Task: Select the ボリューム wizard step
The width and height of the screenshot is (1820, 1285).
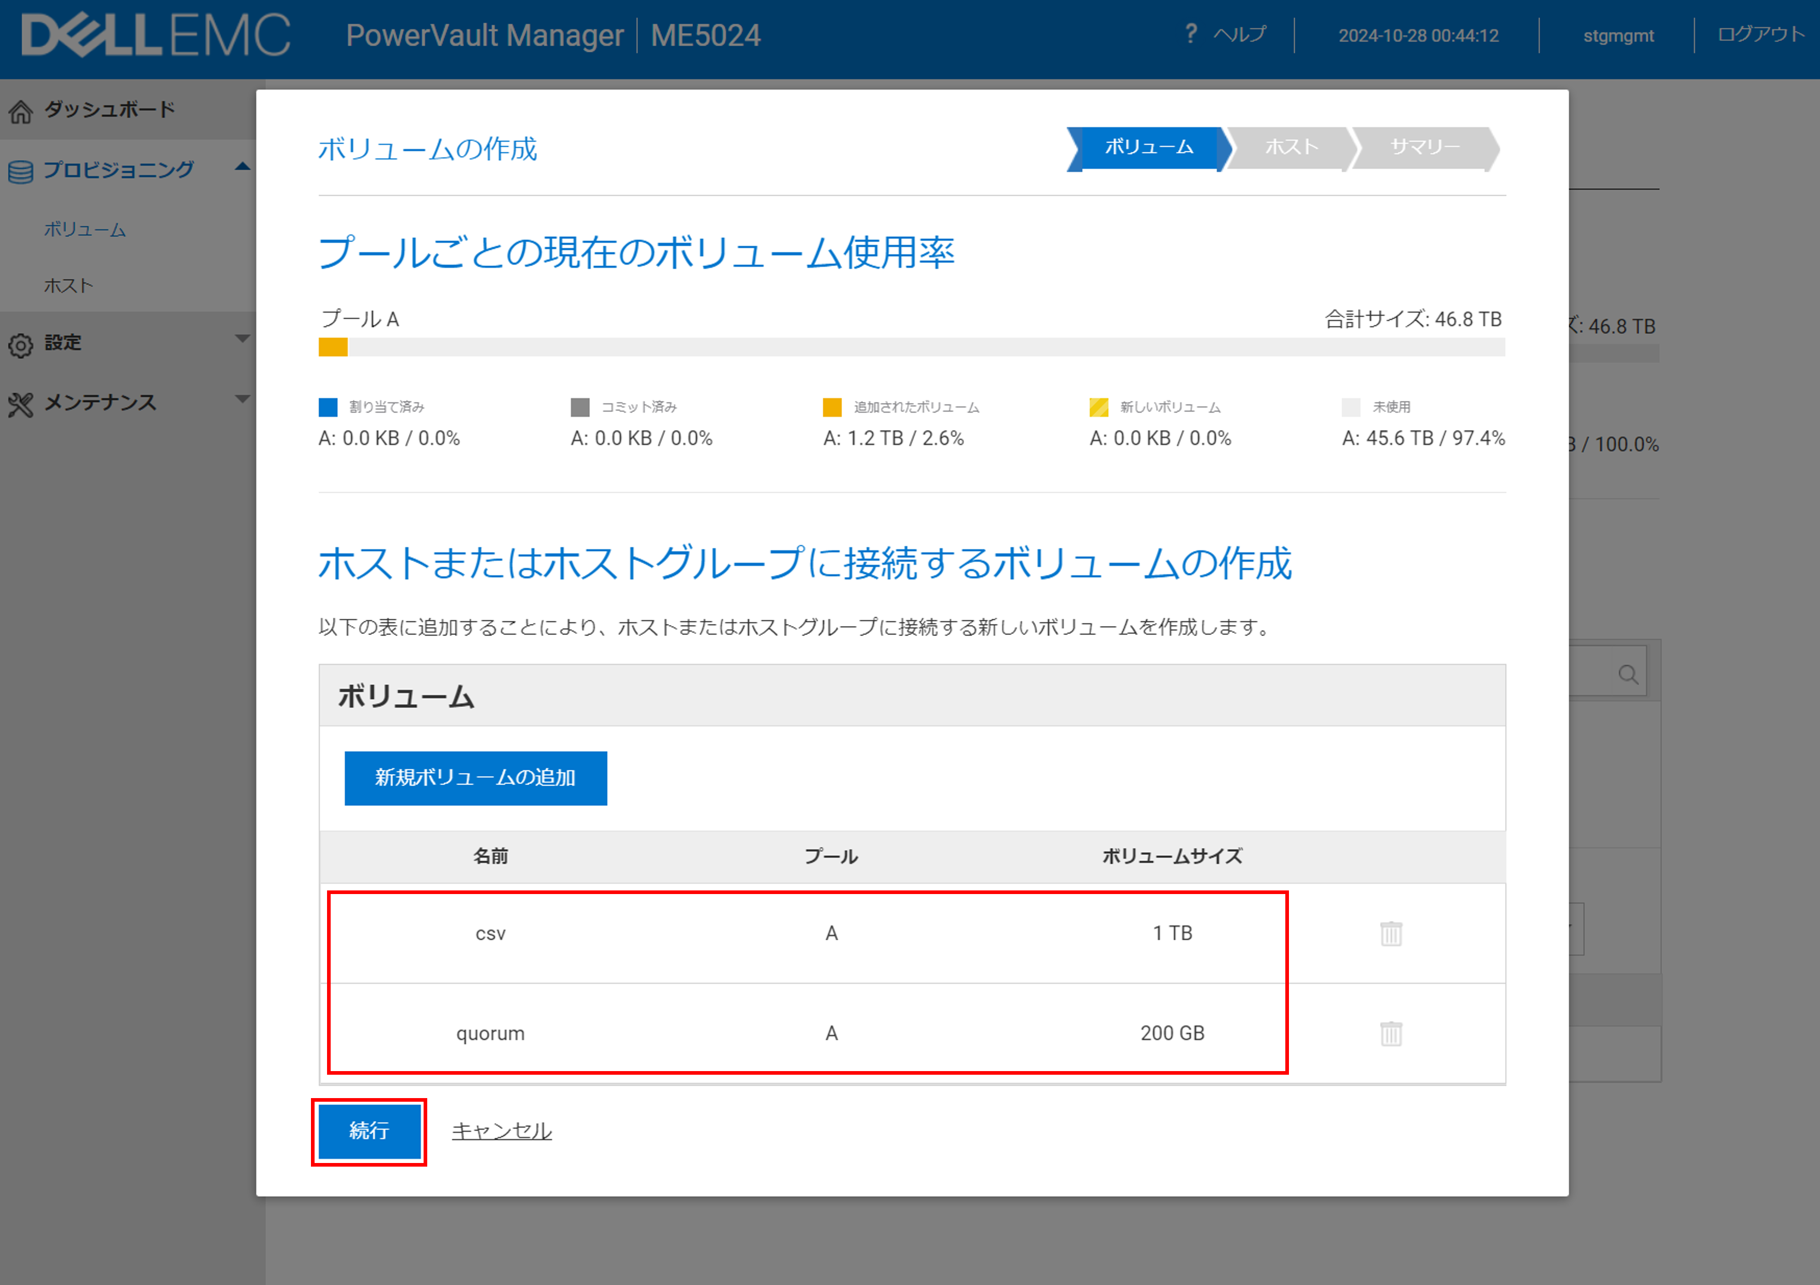Action: pos(1149,148)
